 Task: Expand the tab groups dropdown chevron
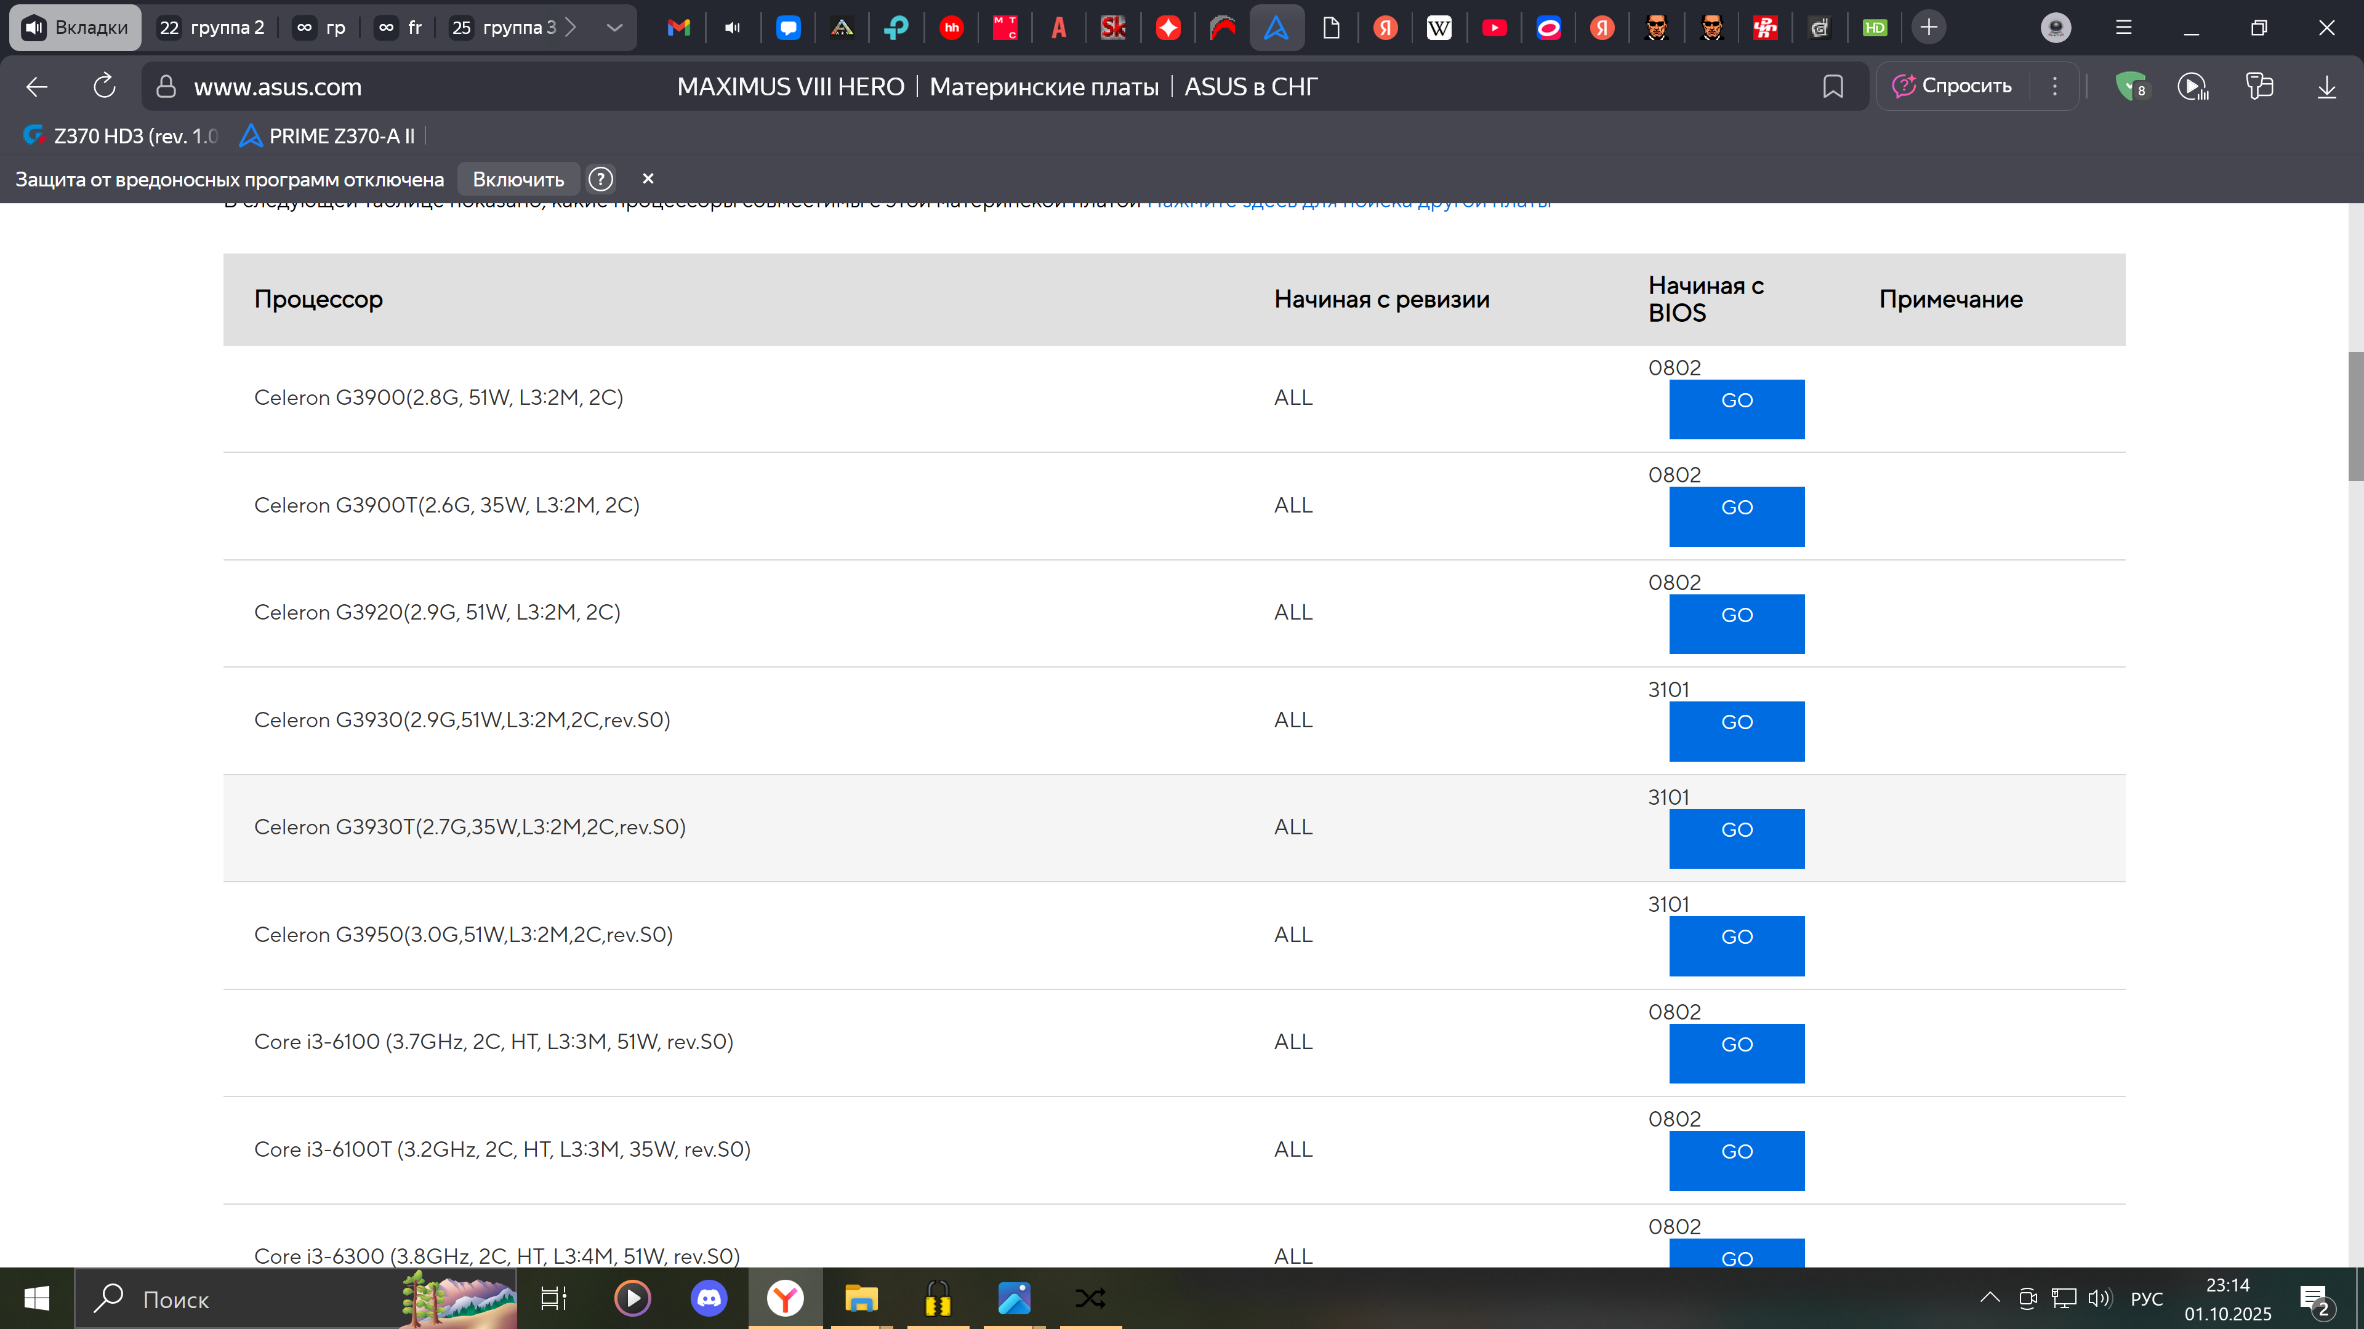(615, 28)
